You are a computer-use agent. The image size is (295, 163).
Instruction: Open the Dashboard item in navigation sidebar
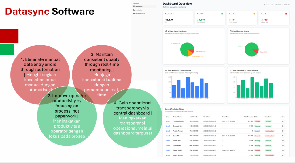139,6
